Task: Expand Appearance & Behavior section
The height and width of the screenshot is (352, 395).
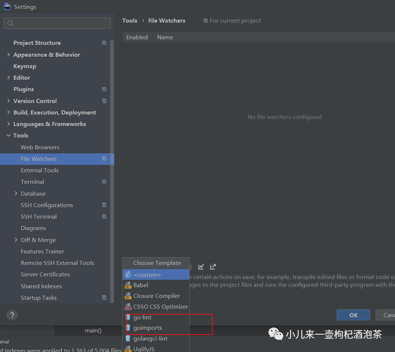Action: (9, 54)
